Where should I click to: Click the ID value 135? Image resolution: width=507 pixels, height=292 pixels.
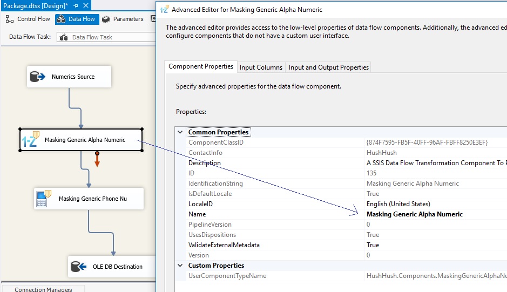(371, 173)
